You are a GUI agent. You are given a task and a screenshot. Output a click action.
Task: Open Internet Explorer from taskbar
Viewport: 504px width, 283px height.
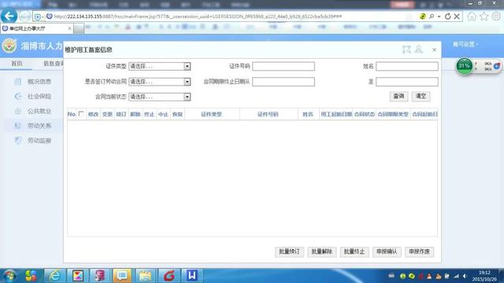(x=55, y=276)
